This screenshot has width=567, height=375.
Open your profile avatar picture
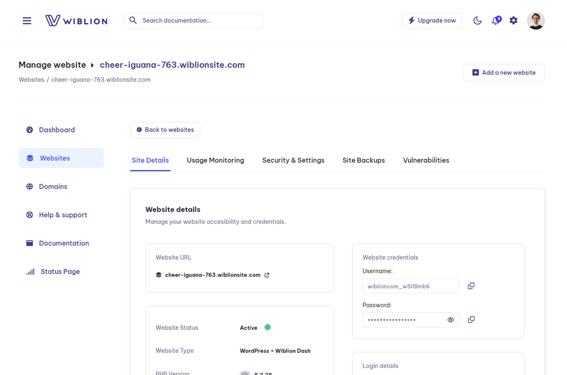[x=536, y=20]
